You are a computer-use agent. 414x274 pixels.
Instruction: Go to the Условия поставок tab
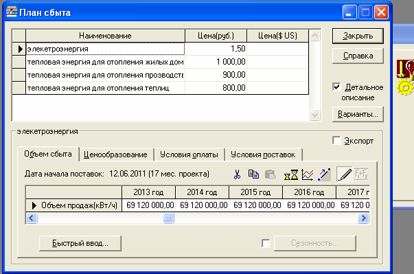pos(263,155)
